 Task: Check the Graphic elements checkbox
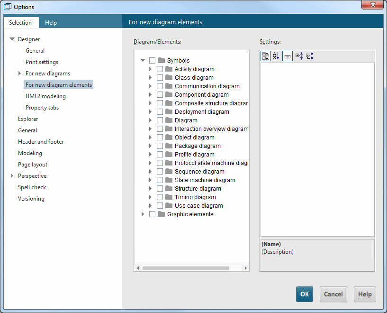pos(152,214)
